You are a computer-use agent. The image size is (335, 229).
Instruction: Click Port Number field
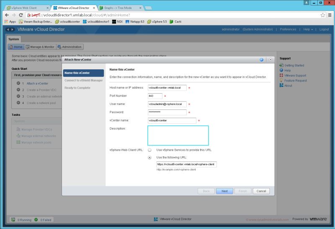pos(155,96)
